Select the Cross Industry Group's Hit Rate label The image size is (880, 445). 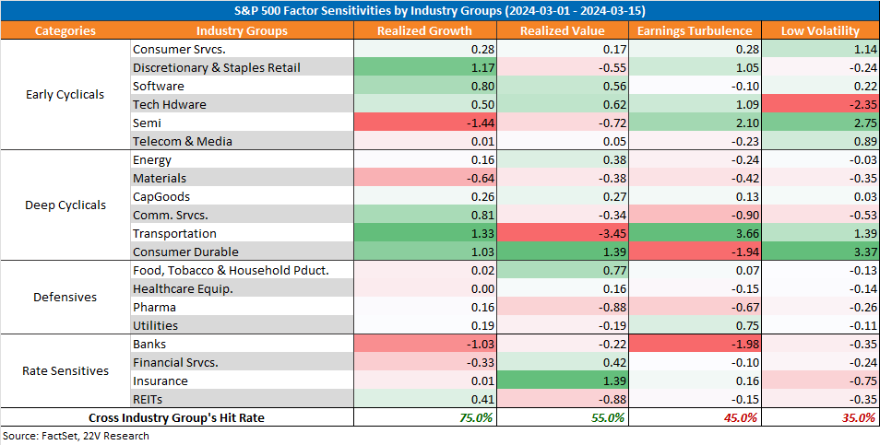(176, 417)
